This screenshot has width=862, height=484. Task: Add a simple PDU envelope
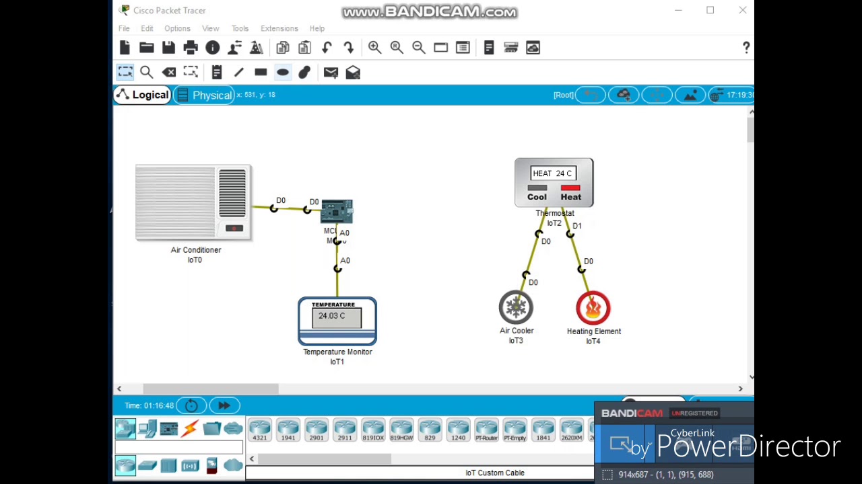coord(331,72)
